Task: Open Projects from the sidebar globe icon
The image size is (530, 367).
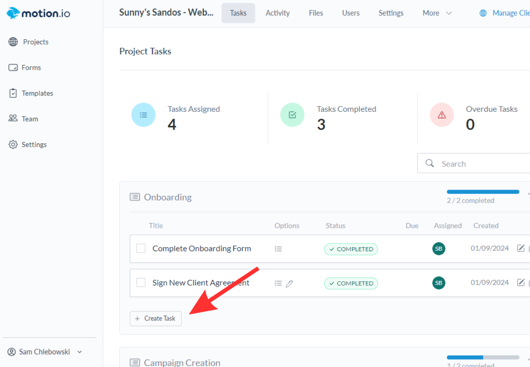Action: pyautogui.click(x=13, y=42)
